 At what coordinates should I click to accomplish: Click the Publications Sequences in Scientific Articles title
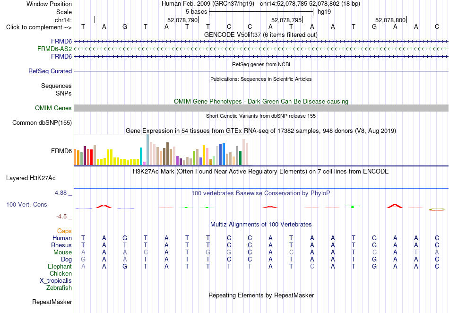261,79
